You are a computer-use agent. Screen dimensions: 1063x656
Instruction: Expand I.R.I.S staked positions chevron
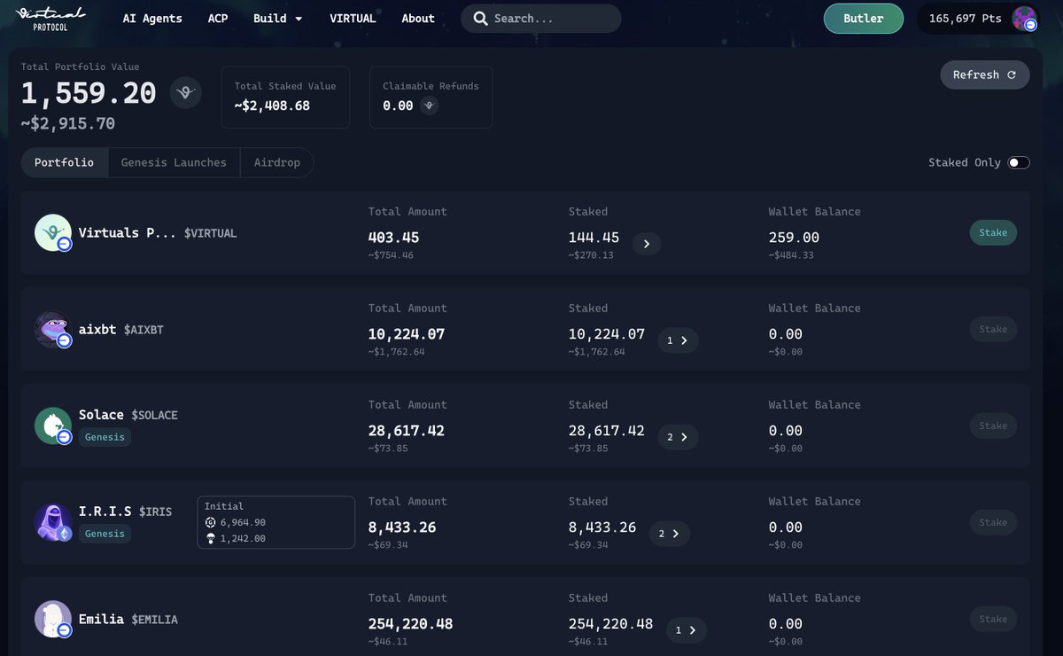coord(669,533)
